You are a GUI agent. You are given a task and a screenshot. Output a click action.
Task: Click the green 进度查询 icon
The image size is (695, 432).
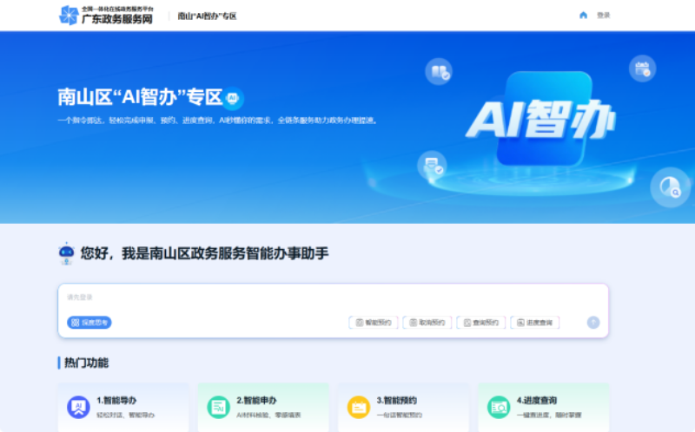pyautogui.click(x=499, y=407)
